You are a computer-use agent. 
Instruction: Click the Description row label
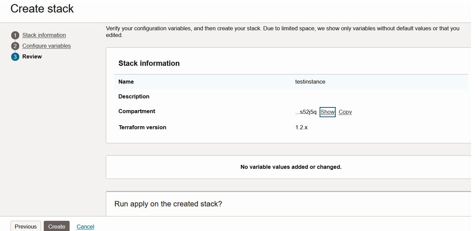[134, 97]
